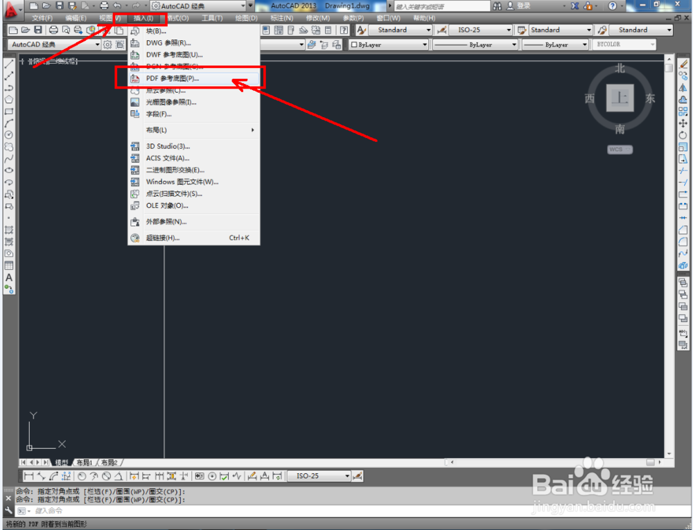
Task: Click Workspace Settings gear icon
Action: 107,44
